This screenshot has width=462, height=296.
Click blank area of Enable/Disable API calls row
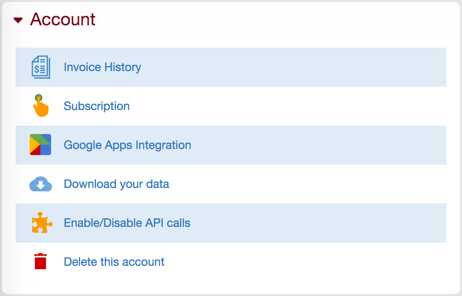point(318,223)
